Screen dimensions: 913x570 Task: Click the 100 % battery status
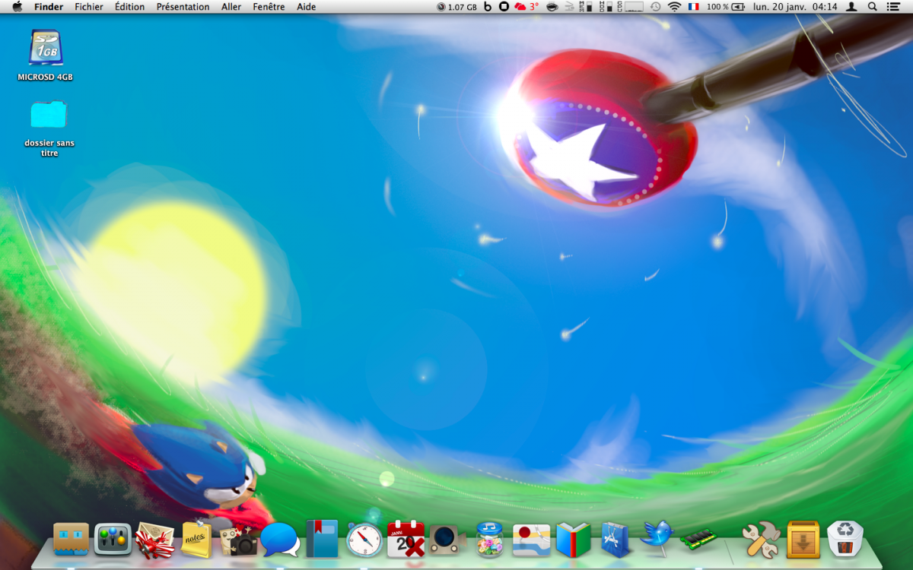pyautogui.click(x=726, y=7)
